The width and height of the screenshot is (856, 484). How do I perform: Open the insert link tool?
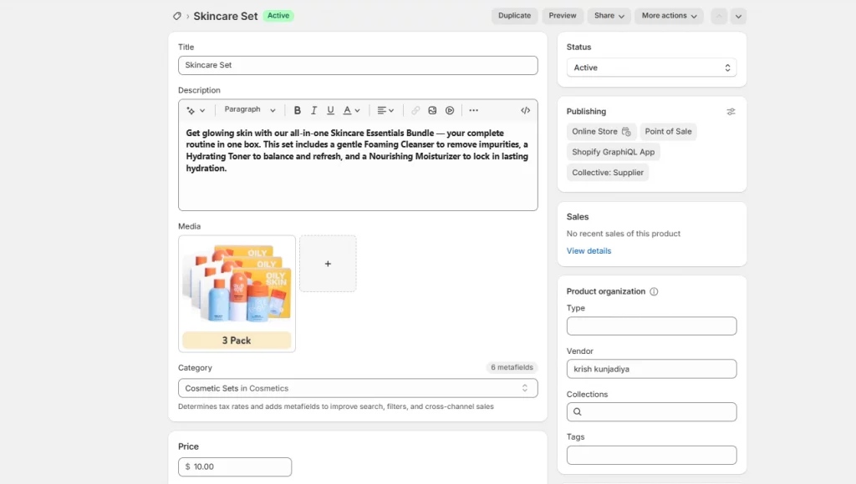click(x=415, y=109)
